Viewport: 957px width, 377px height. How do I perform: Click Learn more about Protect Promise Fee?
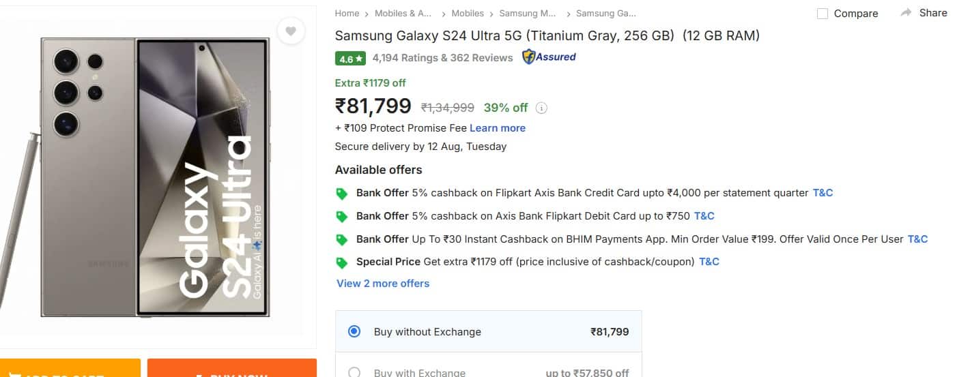(x=497, y=128)
